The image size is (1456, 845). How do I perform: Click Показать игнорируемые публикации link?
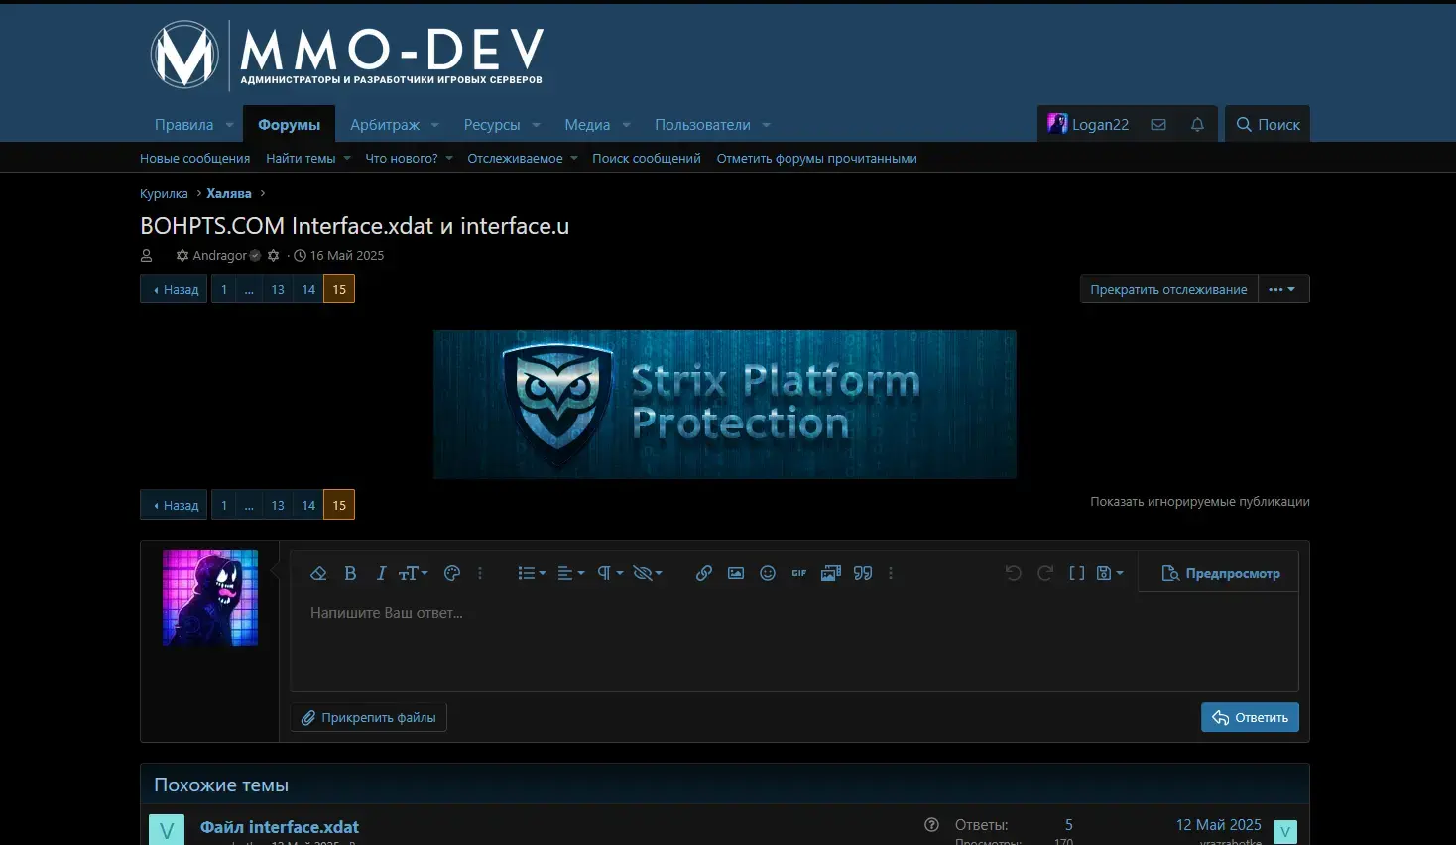1200,502
